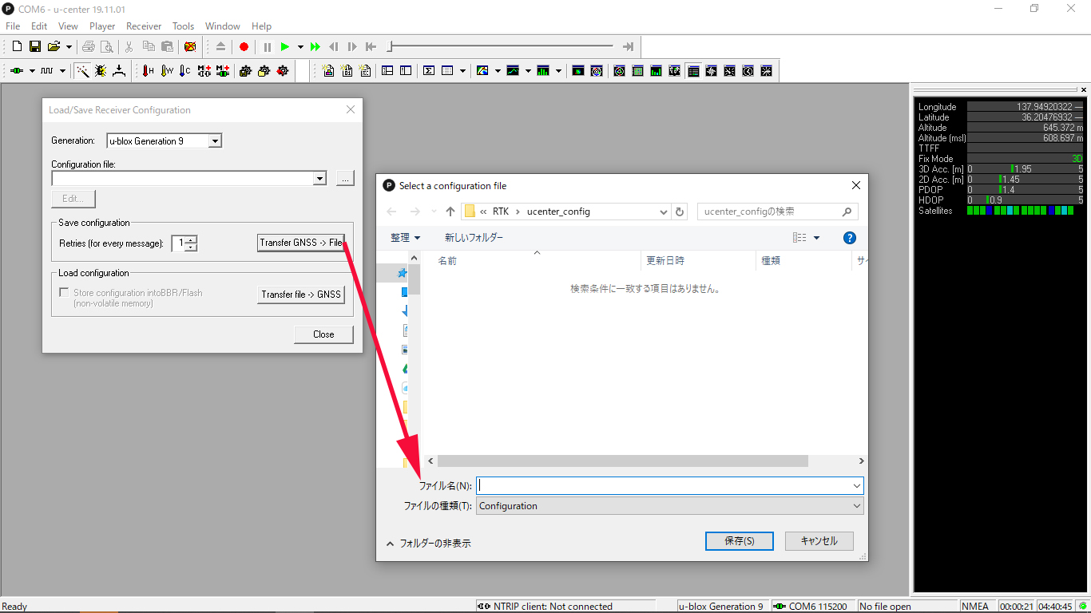Click the green Fast Forward double-arrow button
This screenshot has width=1091, height=613.
pyautogui.click(x=315, y=47)
